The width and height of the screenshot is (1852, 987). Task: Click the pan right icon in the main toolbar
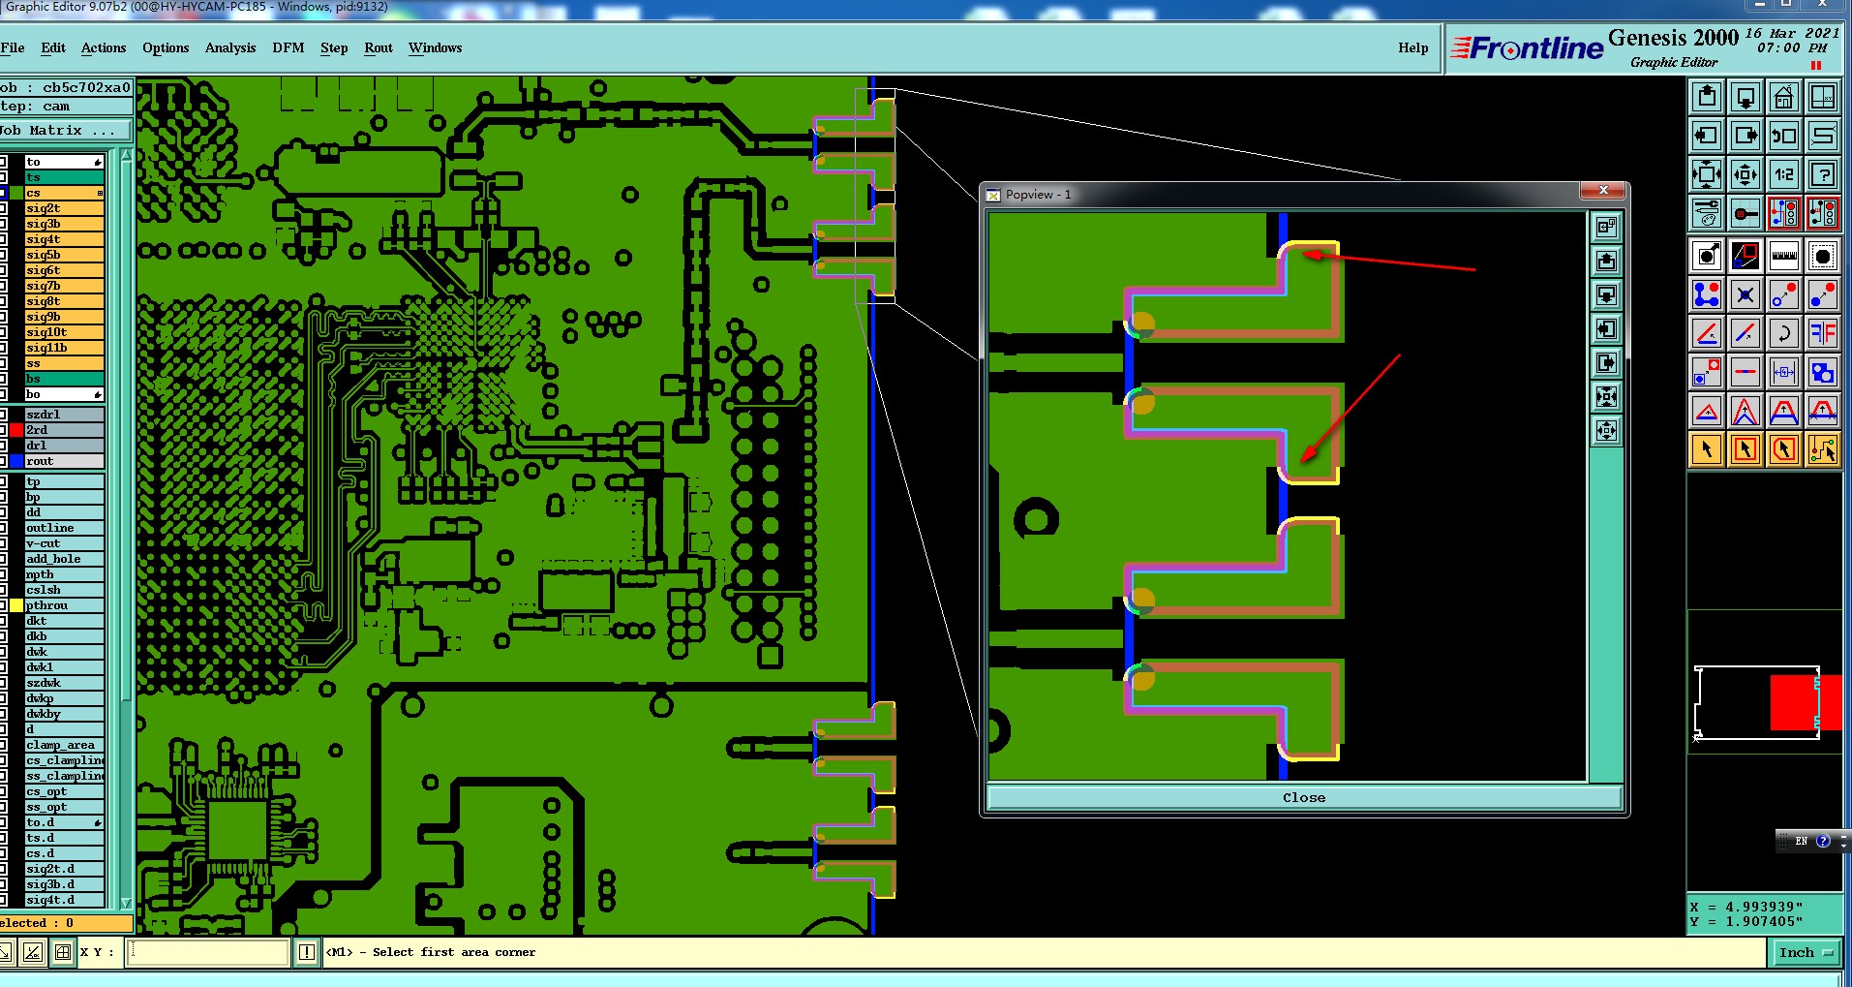(x=1746, y=136)
